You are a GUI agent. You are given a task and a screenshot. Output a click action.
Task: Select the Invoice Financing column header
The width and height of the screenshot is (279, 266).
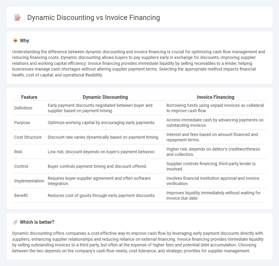(215, 97)
